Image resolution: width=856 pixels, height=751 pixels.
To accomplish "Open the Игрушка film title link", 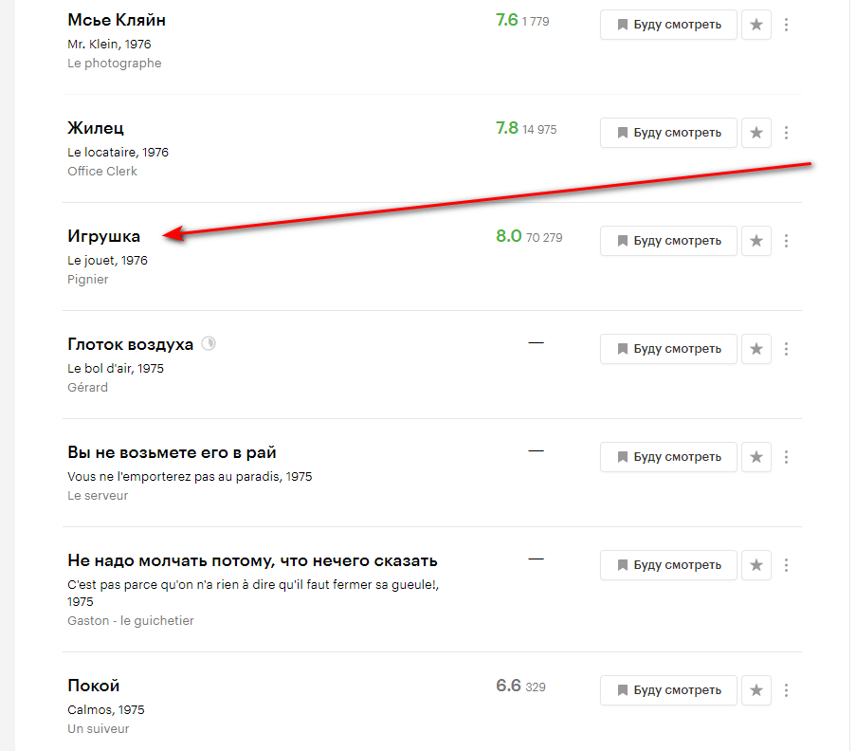I will tap(104, 236).
